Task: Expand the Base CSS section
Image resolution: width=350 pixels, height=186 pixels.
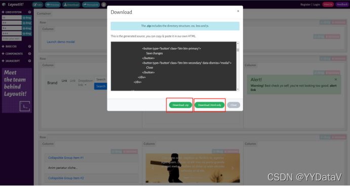Action: click(x=9, y=46)
